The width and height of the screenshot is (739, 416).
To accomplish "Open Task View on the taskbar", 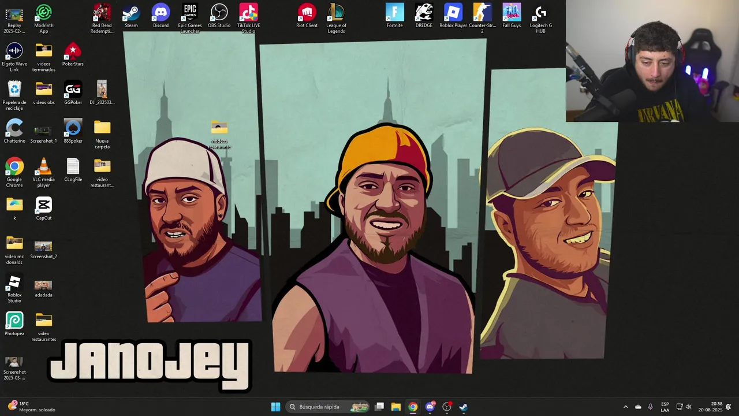I will [379, 407].
